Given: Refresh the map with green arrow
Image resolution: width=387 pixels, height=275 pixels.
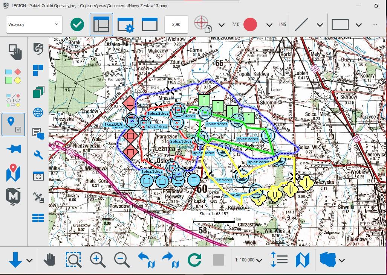Looking at the screenshot, I should (x=194, y=260).
